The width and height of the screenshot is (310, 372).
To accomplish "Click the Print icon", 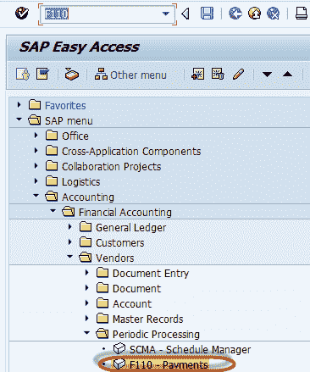I will coord(302,14).
